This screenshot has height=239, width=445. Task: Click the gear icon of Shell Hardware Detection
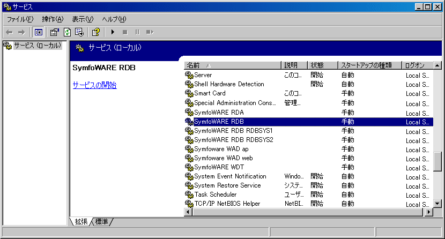tap(189, 84)
